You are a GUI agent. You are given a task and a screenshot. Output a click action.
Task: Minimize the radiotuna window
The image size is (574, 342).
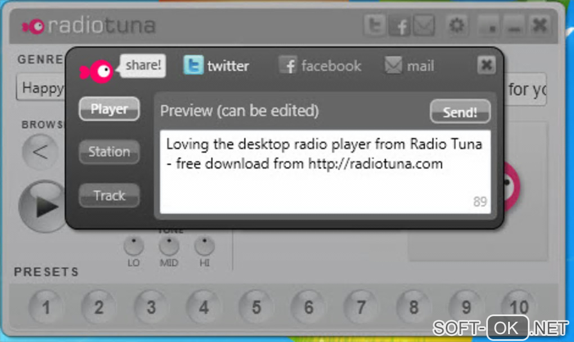tap(515, 26)
